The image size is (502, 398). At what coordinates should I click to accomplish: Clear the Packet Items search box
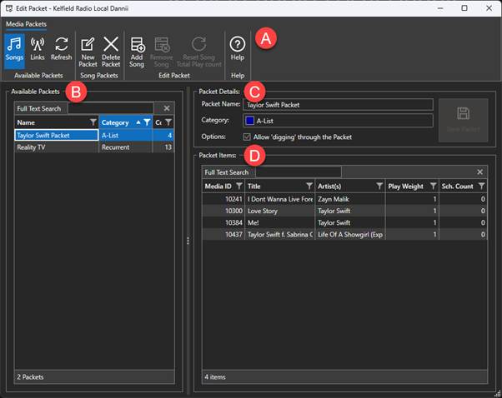[x=479, y=172]
